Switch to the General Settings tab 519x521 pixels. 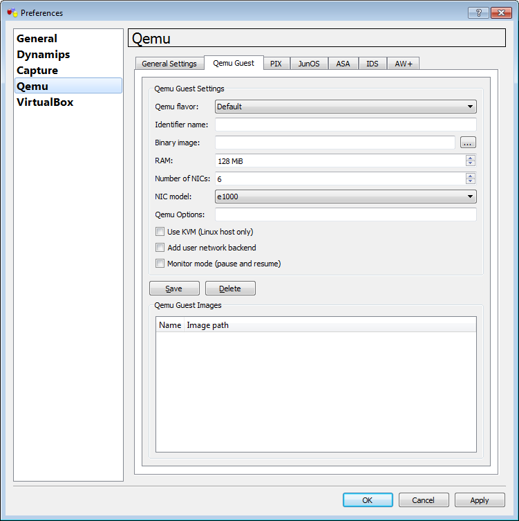click(x=169, y=64)
